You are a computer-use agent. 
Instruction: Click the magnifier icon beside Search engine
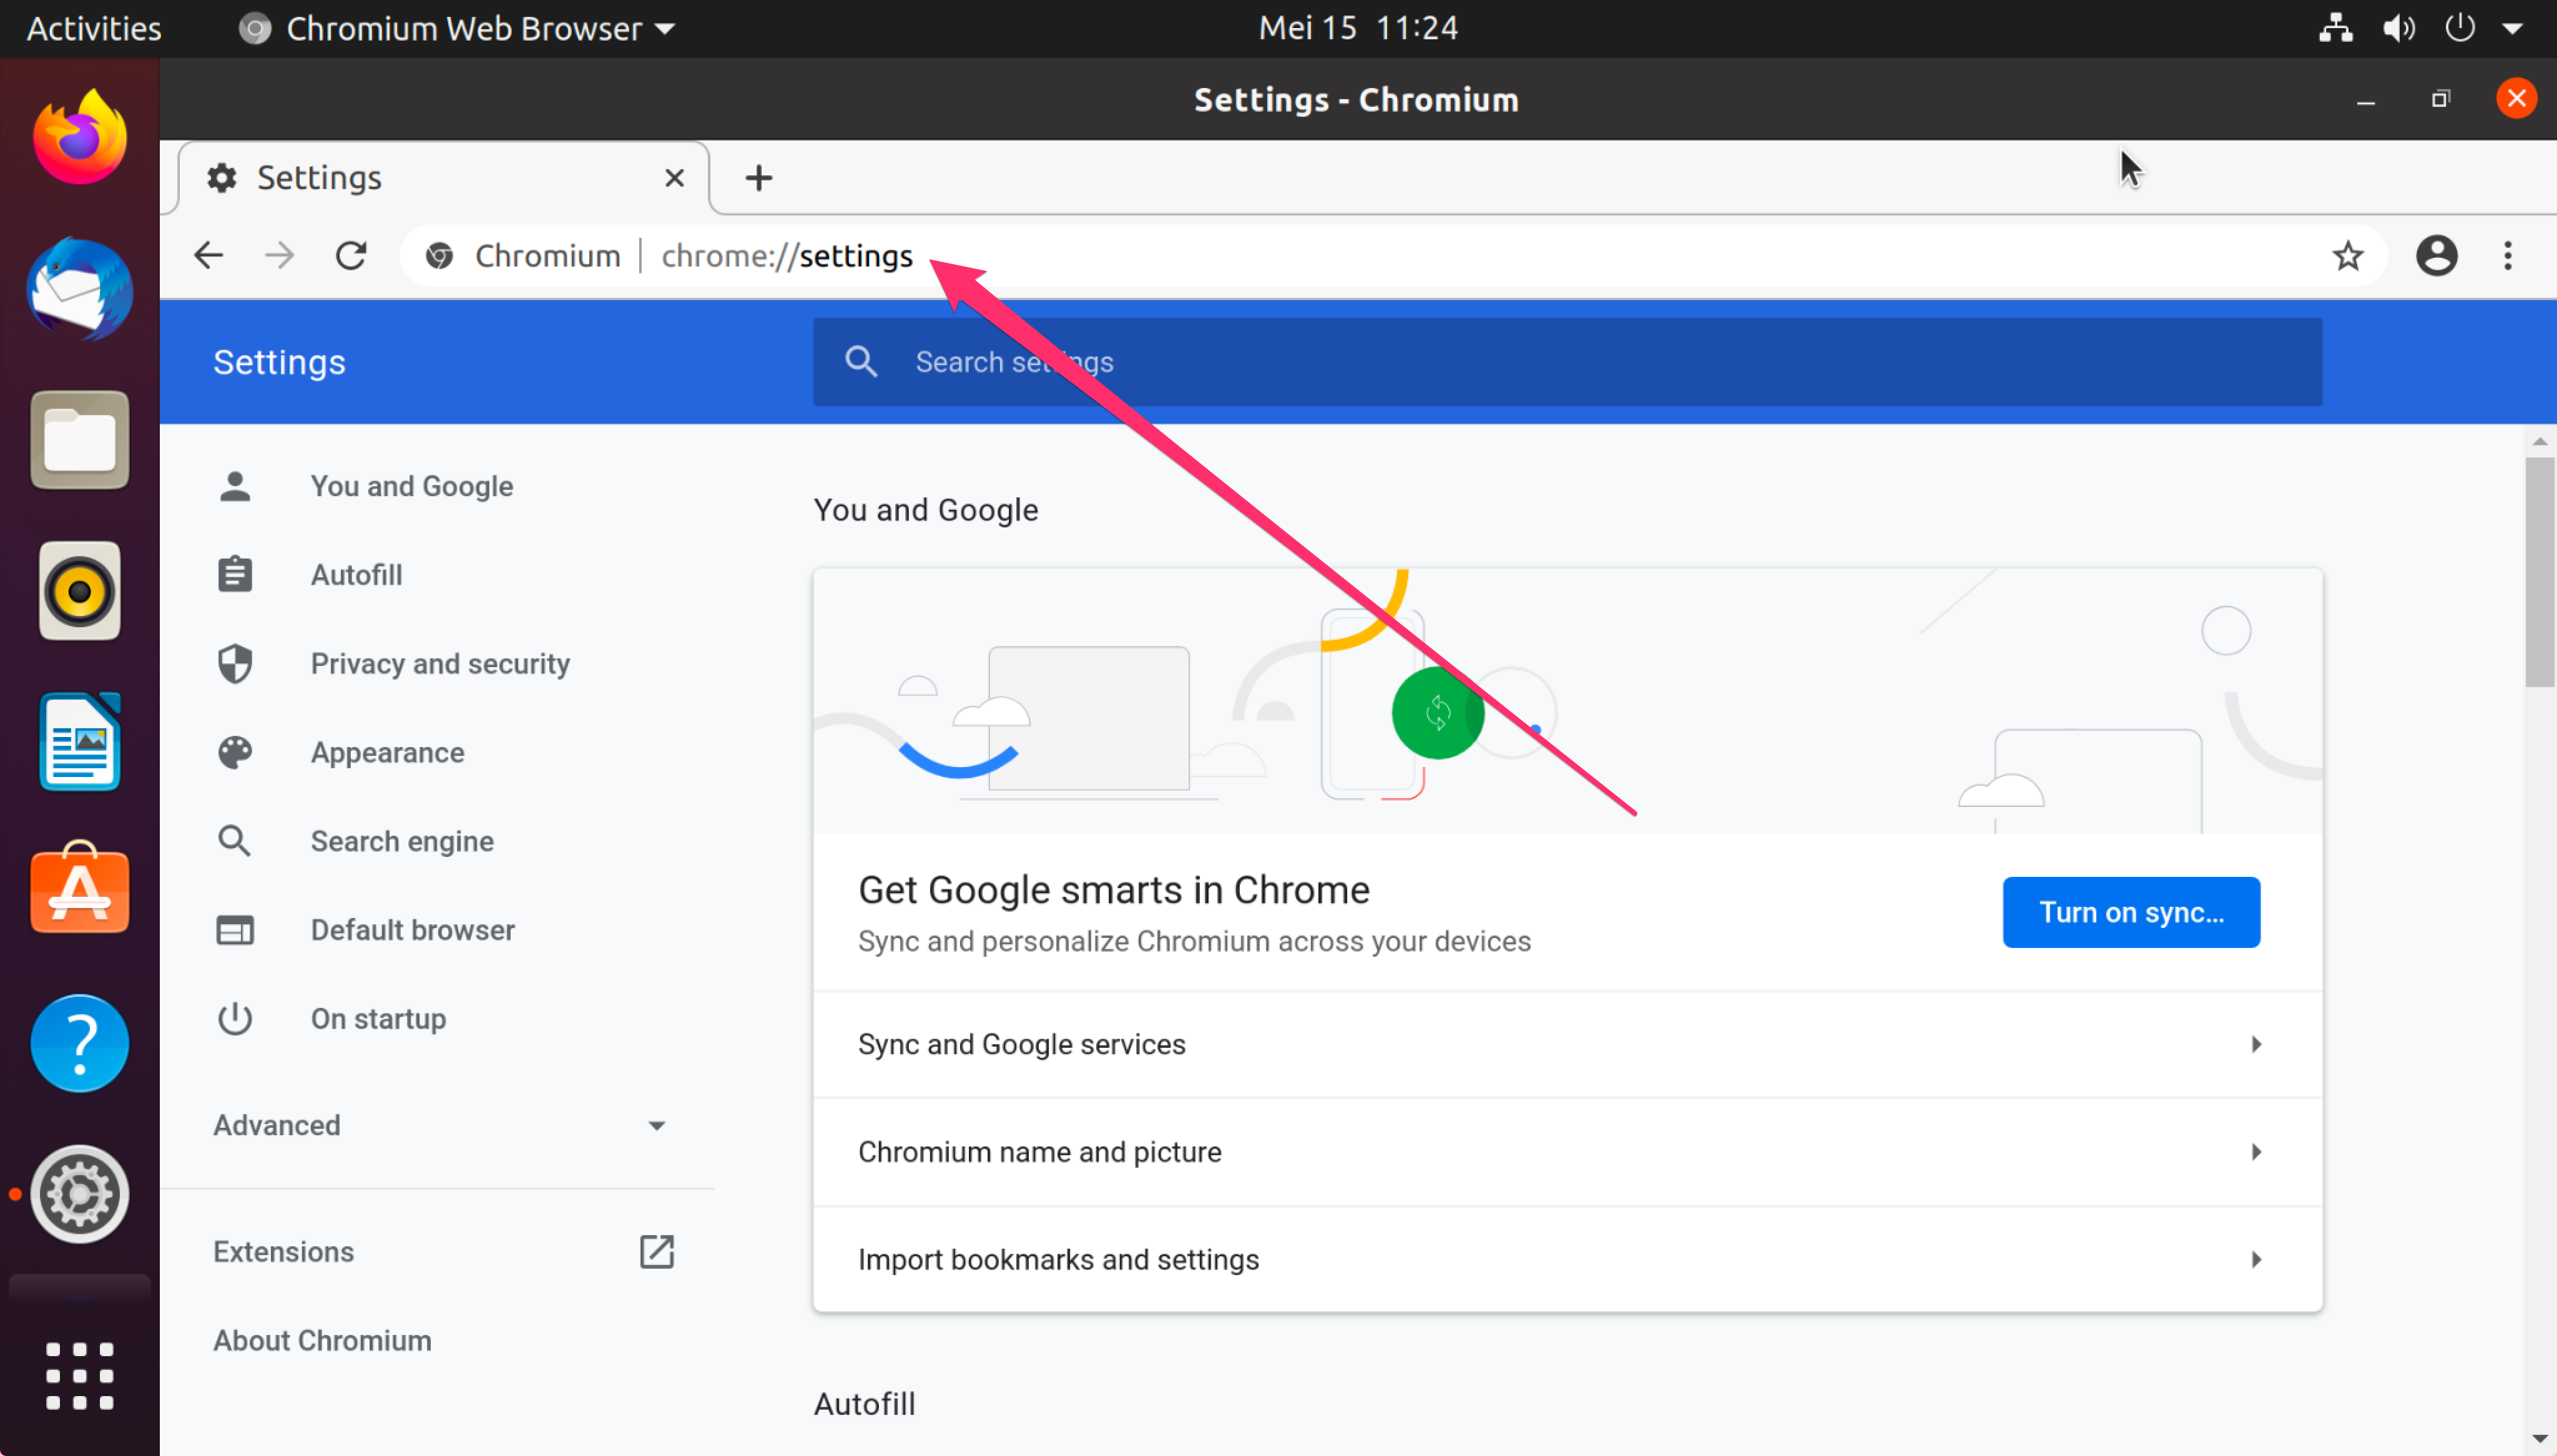click(235, 841)
